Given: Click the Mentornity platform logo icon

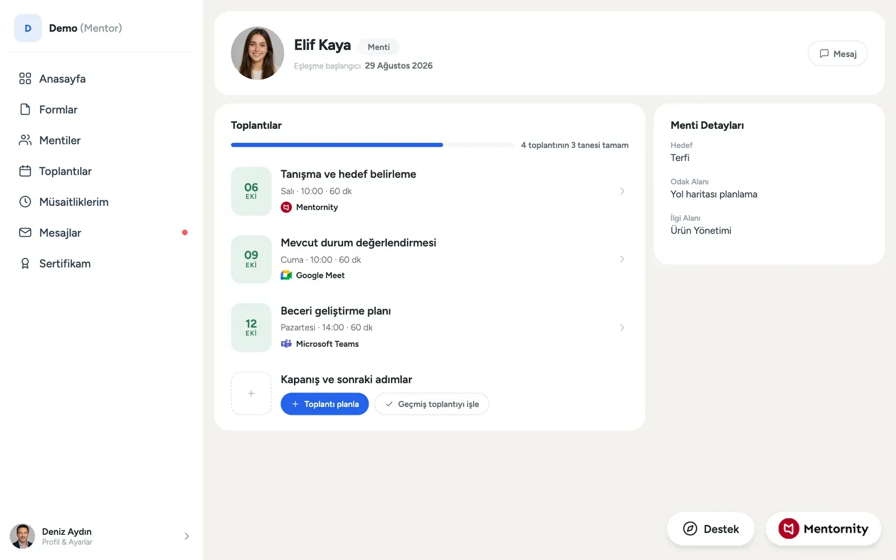Looking at the screenshot, I should coord(286,207).
